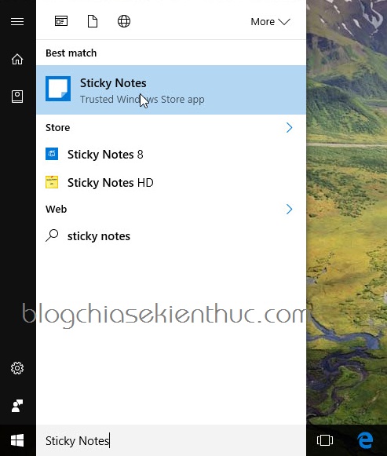
Task: Click the Sticky Notes app icon
Action: (58, 89)
